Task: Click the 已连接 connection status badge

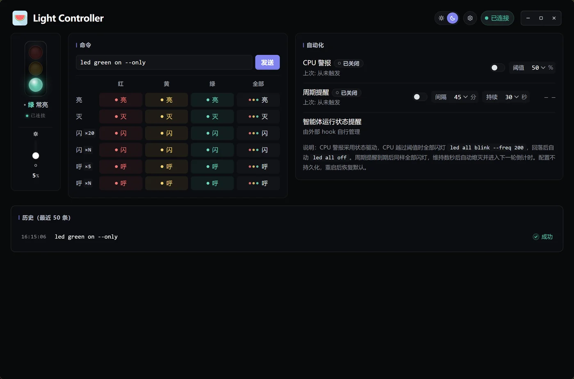Action: point(497,18)
